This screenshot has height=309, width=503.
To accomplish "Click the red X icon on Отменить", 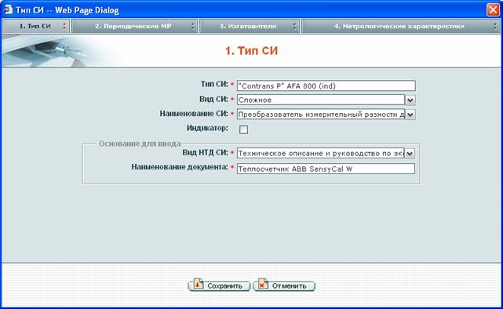I will coord(263,284).
